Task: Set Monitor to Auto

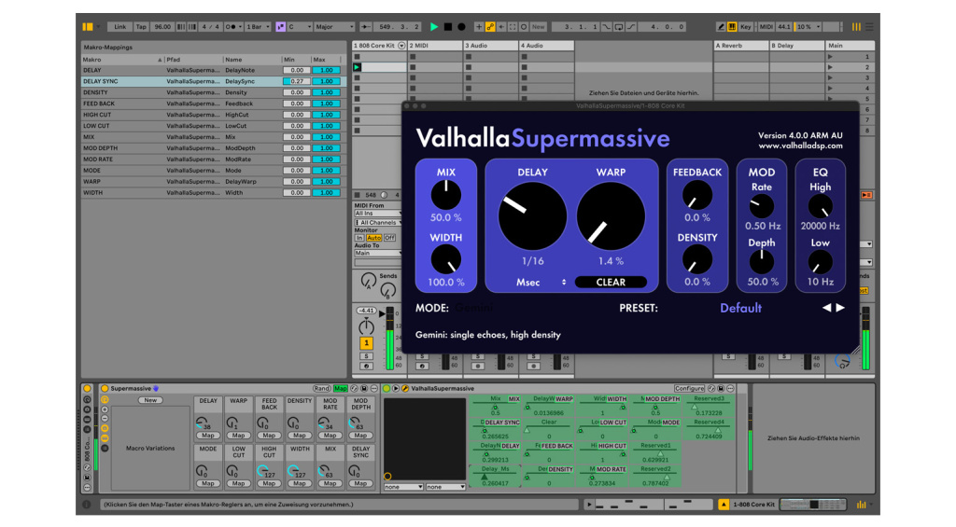Action: [x=373, y=238]
